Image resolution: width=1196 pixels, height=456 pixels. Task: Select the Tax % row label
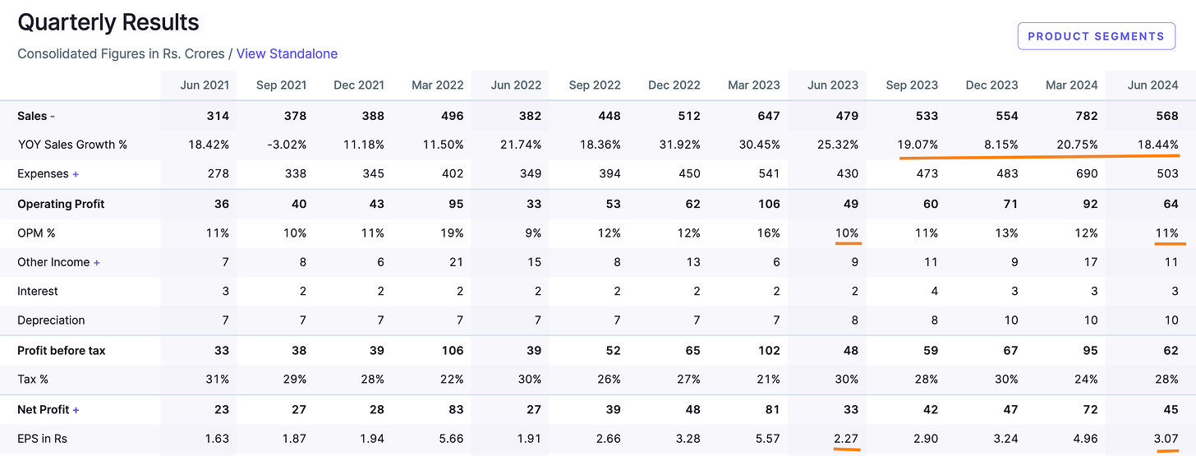(x=34, y=380)
